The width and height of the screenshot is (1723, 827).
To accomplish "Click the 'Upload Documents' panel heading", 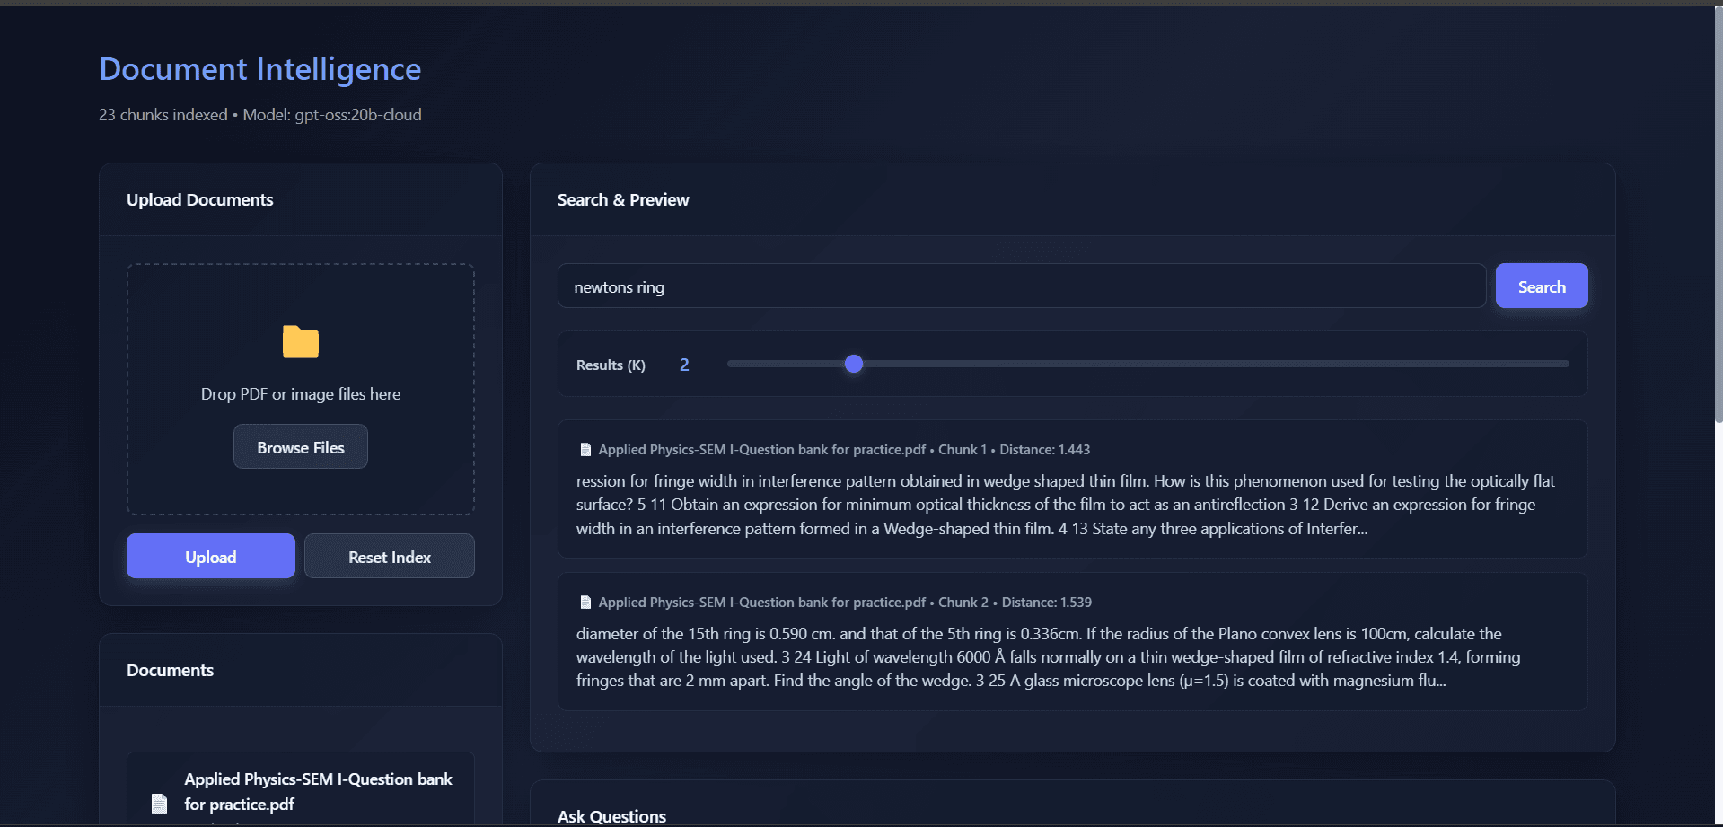I will point(200,200).
